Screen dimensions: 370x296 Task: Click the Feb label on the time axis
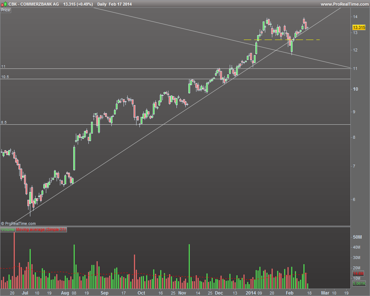(x=290, y=293)
